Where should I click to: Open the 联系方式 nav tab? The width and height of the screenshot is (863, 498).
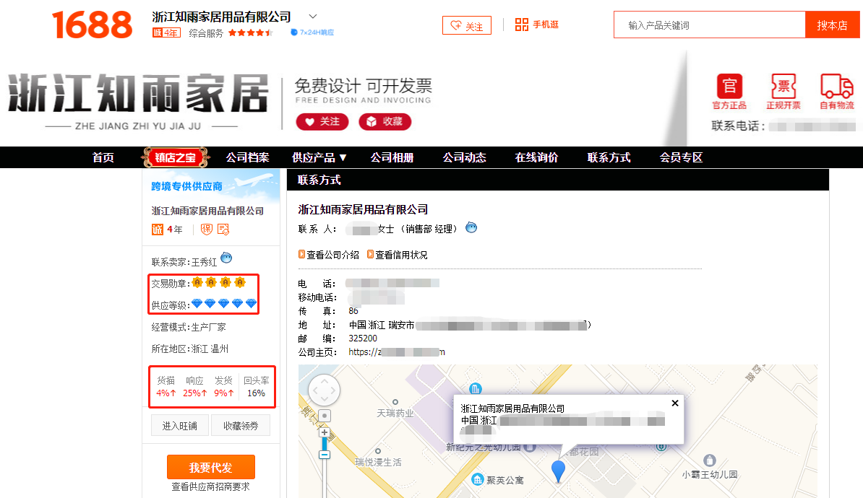coord(609,158)
